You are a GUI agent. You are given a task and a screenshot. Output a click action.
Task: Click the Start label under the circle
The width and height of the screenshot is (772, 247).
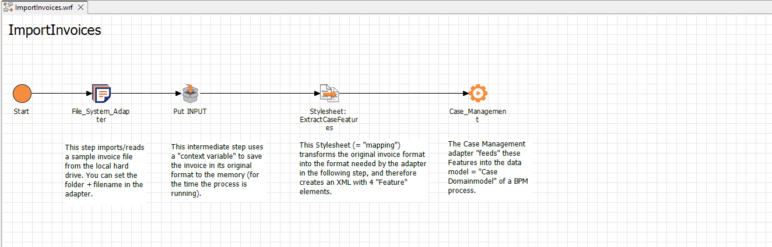[x=21, y=111]
